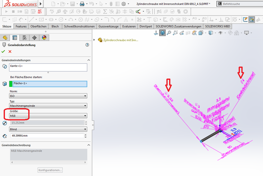Open end condition dropdown Blind
Screen dimensions: 263x176
[48, 129]
